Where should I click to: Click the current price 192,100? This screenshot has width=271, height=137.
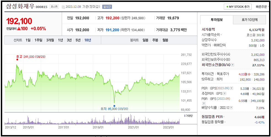point(19,21)
